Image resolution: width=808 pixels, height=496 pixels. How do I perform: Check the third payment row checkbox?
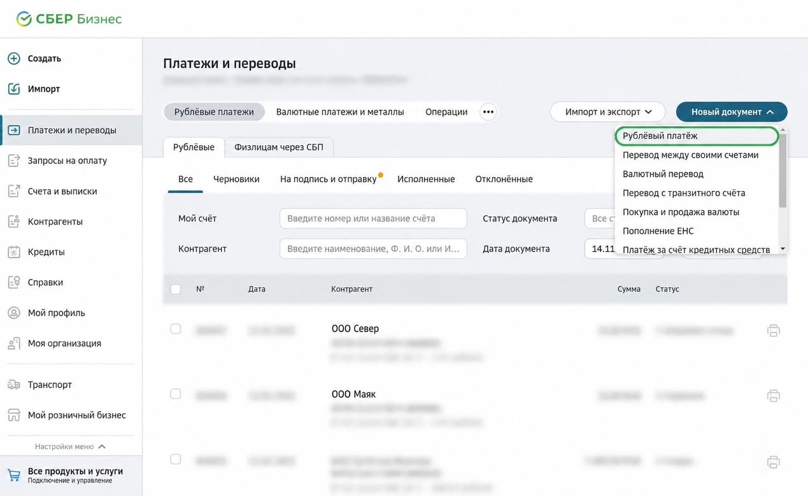pyautogui.click(x=176, y=460)
